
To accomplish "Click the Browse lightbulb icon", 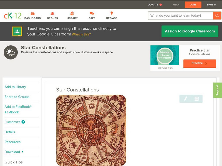I will pyautogui.click(x=112, y=14).
